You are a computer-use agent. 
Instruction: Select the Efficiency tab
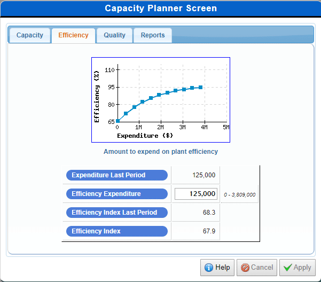(73, 35)
